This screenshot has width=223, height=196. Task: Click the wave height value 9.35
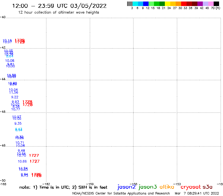pyautogui.click(x=18, y=123)
